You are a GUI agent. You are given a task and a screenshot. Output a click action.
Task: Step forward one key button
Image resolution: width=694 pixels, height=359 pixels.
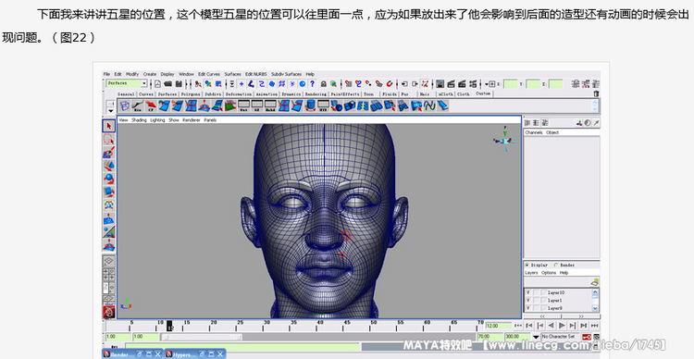coord(573,326)
